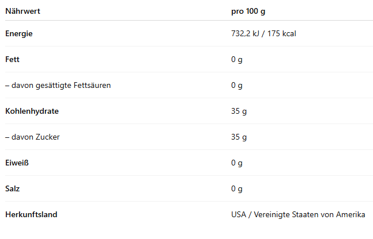Viewport: 373px width, 239px height.
Task: Select the Fett row label
Action: [13, 59]
